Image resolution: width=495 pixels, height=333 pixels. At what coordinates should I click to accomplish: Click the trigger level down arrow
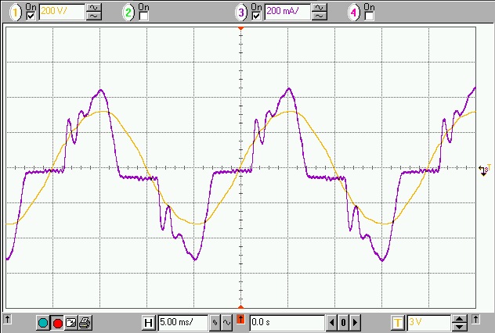pyautogui.click(x=459, y=326)
